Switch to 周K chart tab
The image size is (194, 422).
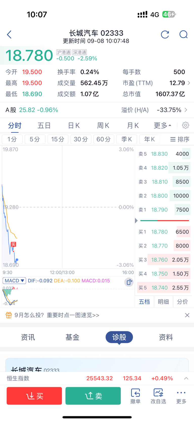tap(103, 125)
